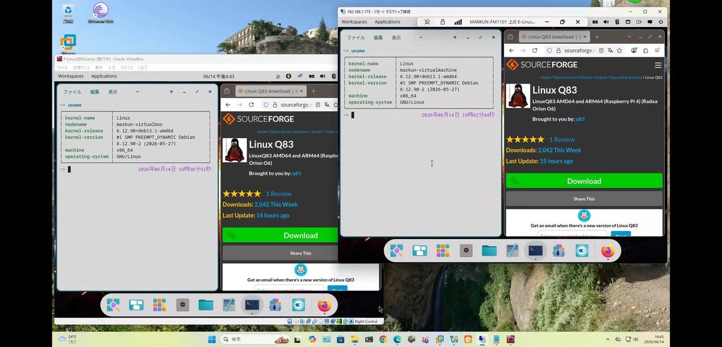Open Files folder in the VirtualBox guest dock
The image size is (722, 347).
[206, 305]
